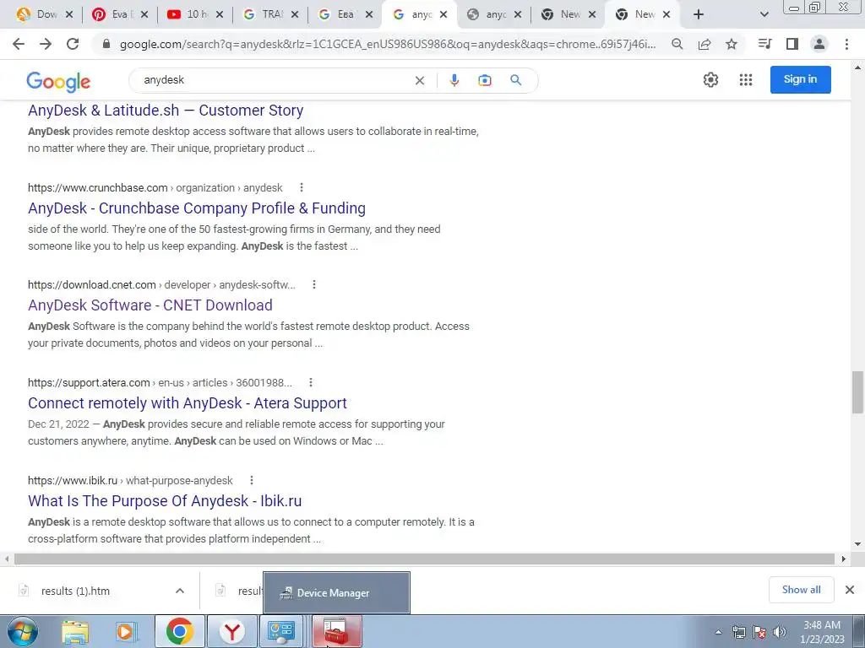Click the horizontal scrollbar track
The width and height of the screenshot is (865, 648).
[425, 559]
